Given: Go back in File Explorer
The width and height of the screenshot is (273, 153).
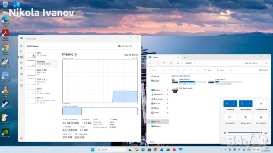Looking at the screenshot, I should point(150,63).
